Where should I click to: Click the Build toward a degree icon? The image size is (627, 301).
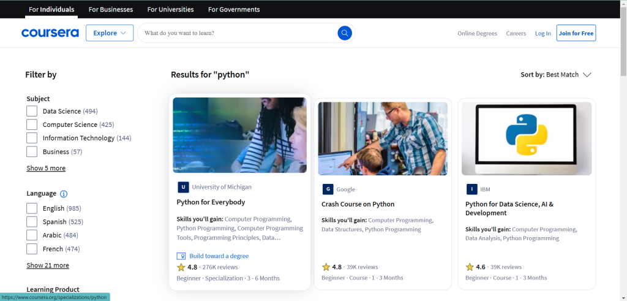tap(181, 256)
